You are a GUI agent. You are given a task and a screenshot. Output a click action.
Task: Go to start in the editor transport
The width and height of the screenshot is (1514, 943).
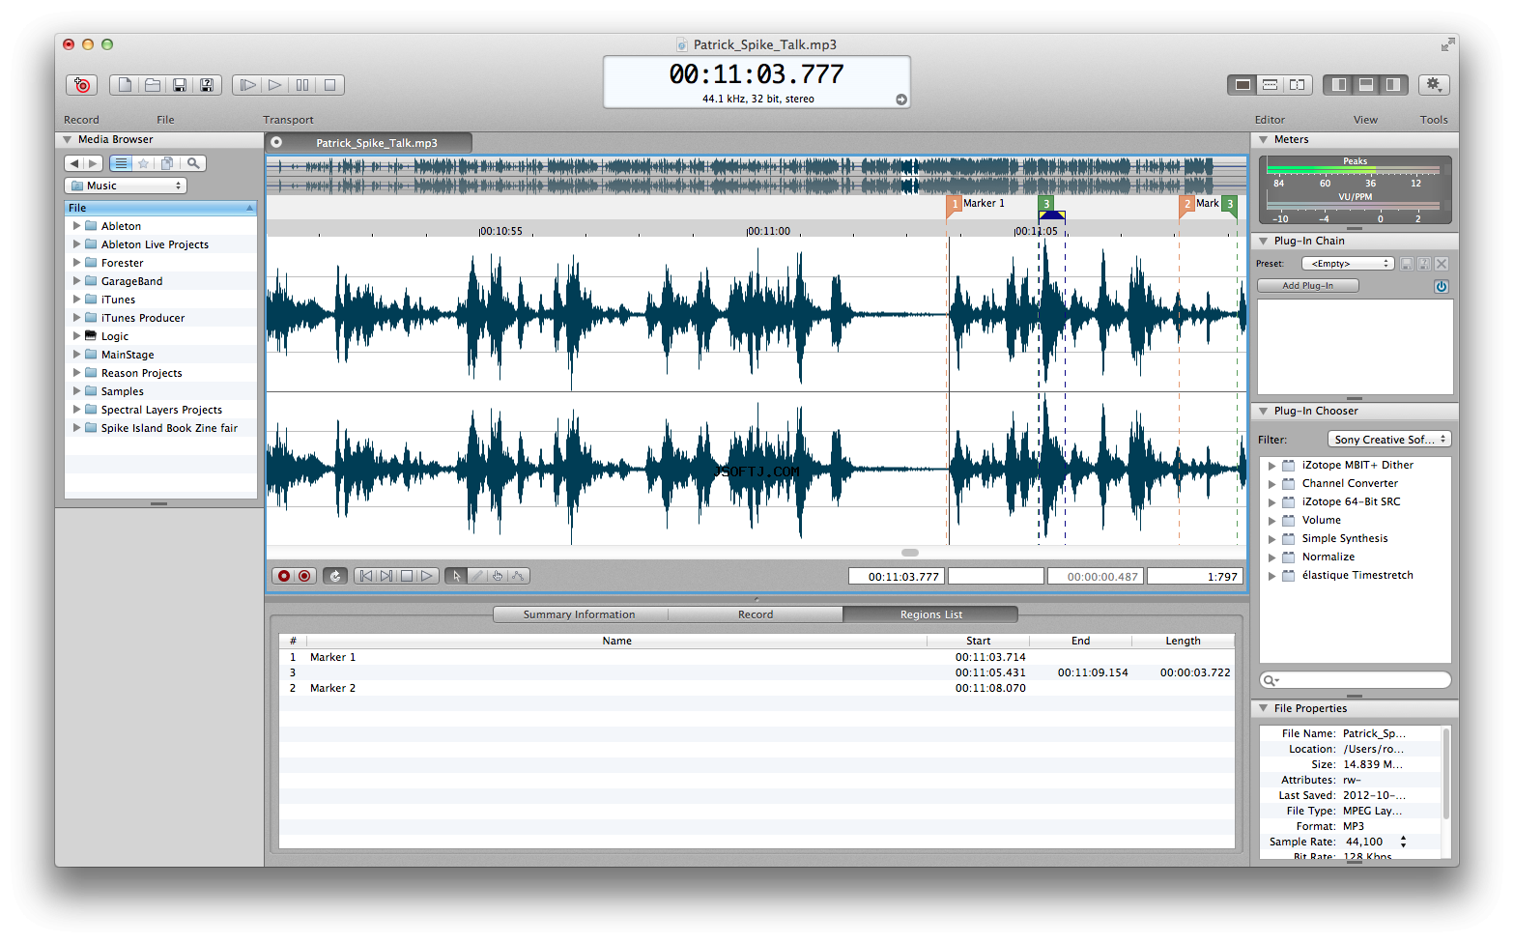tap(365, 576)
